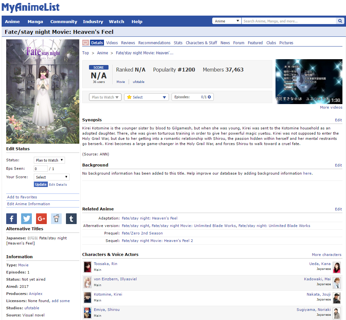Open Sugiyama Noriaki voice actor photo
Screen dimensions: 346x320
coord(337,313)
